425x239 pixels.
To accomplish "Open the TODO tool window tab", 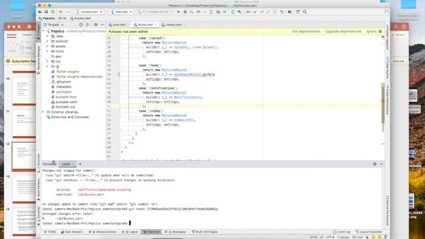I will (x=50, y=232).
